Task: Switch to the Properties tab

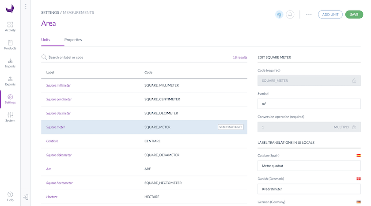Action: pos(73,39)
